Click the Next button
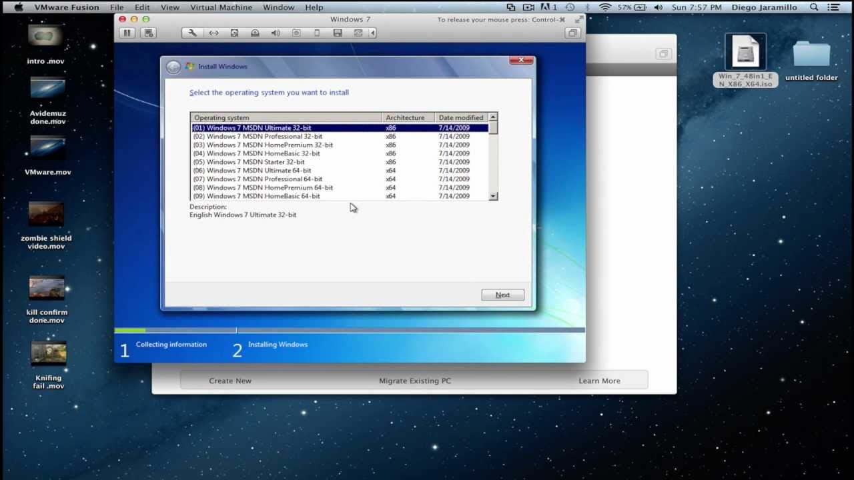 click(x=502, y=295)
